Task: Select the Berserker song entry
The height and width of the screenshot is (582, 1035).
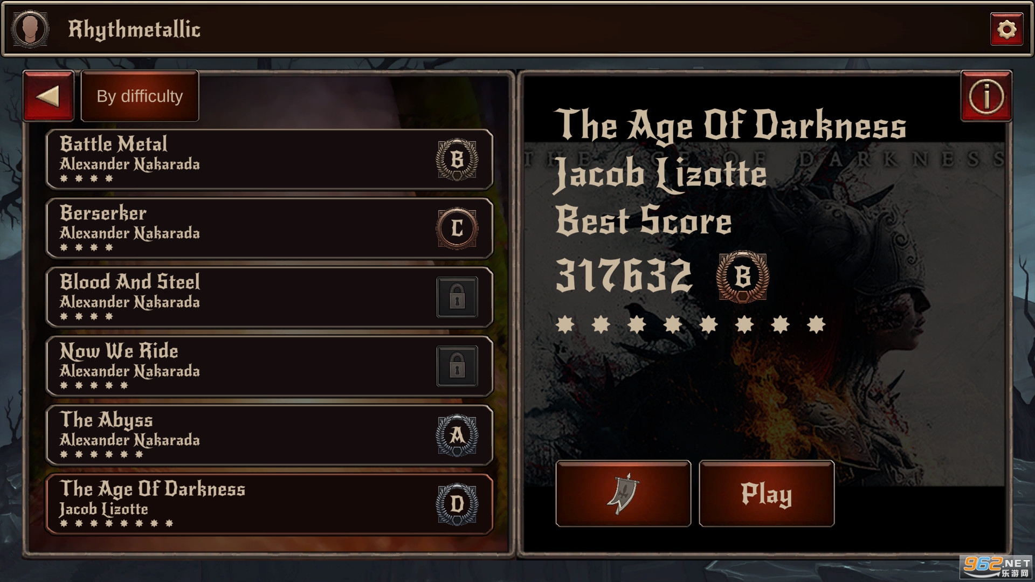Action: [x=269, y=228]
